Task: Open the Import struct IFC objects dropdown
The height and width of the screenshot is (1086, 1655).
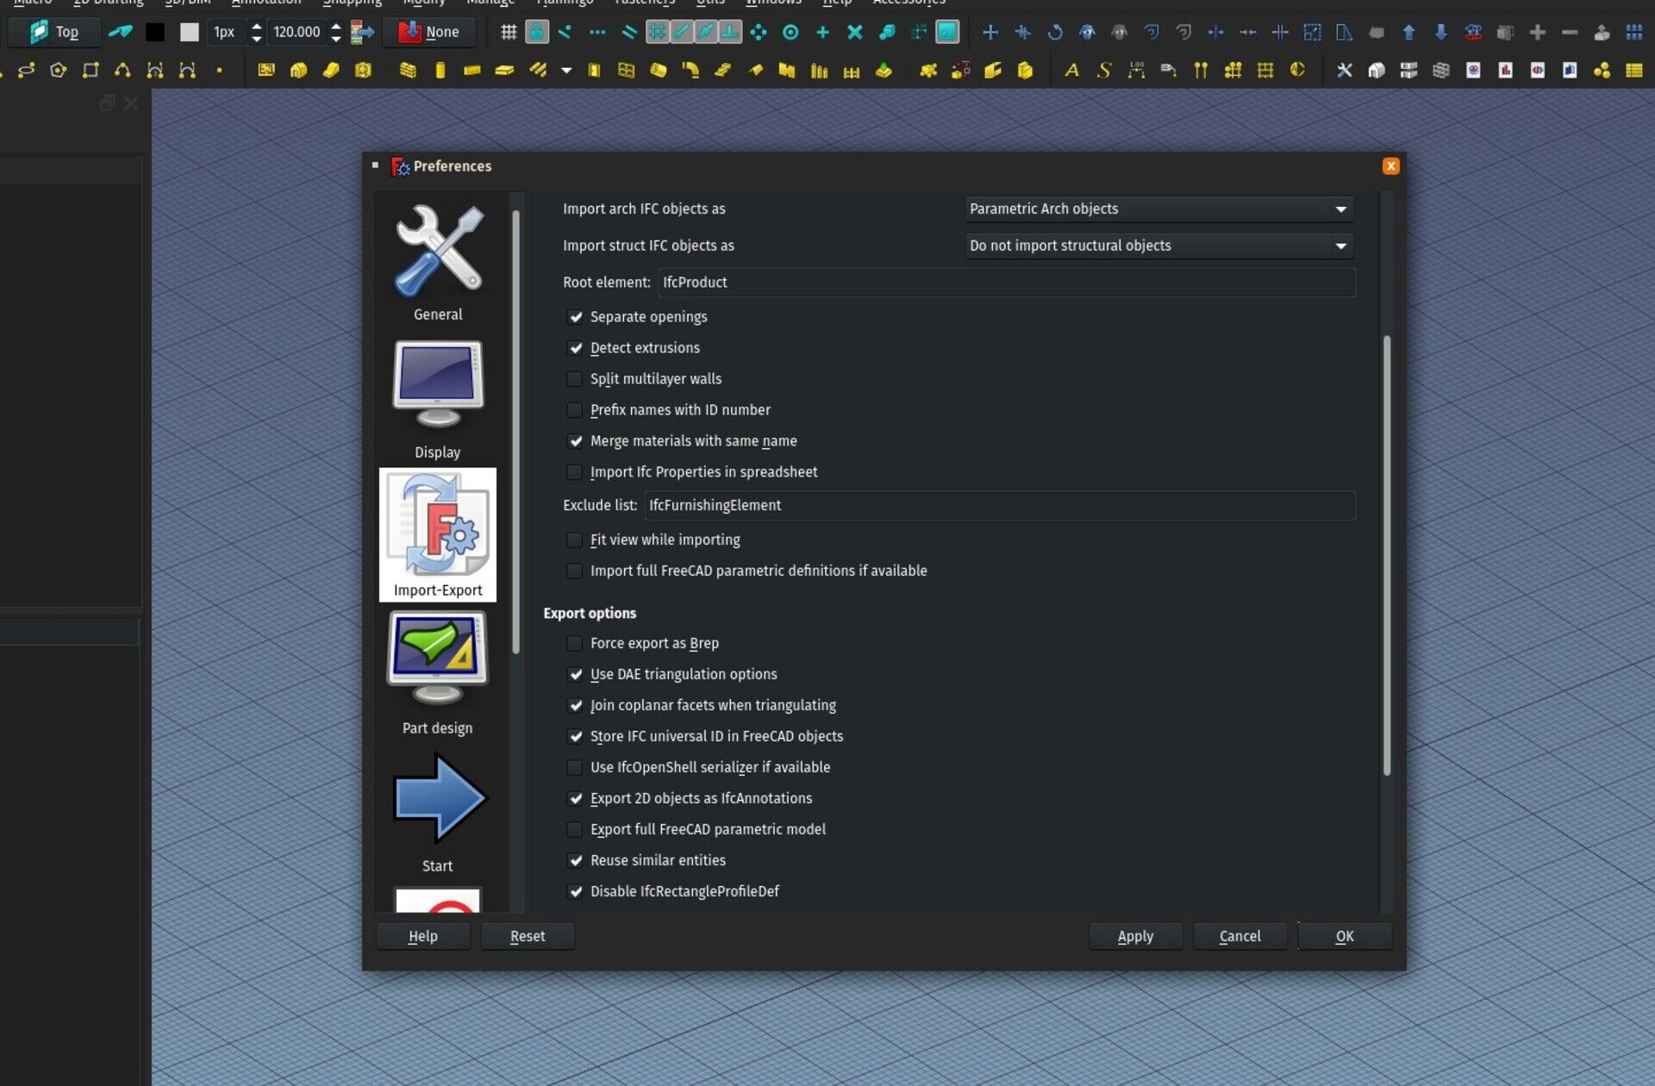Action: pyautogui.click(x=1158, y=245)
